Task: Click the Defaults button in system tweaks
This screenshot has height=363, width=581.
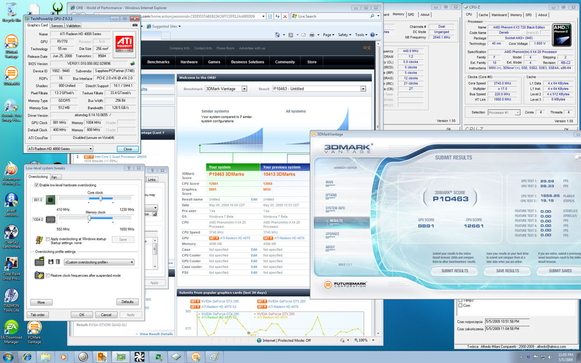Action: (x=128, y=302)
